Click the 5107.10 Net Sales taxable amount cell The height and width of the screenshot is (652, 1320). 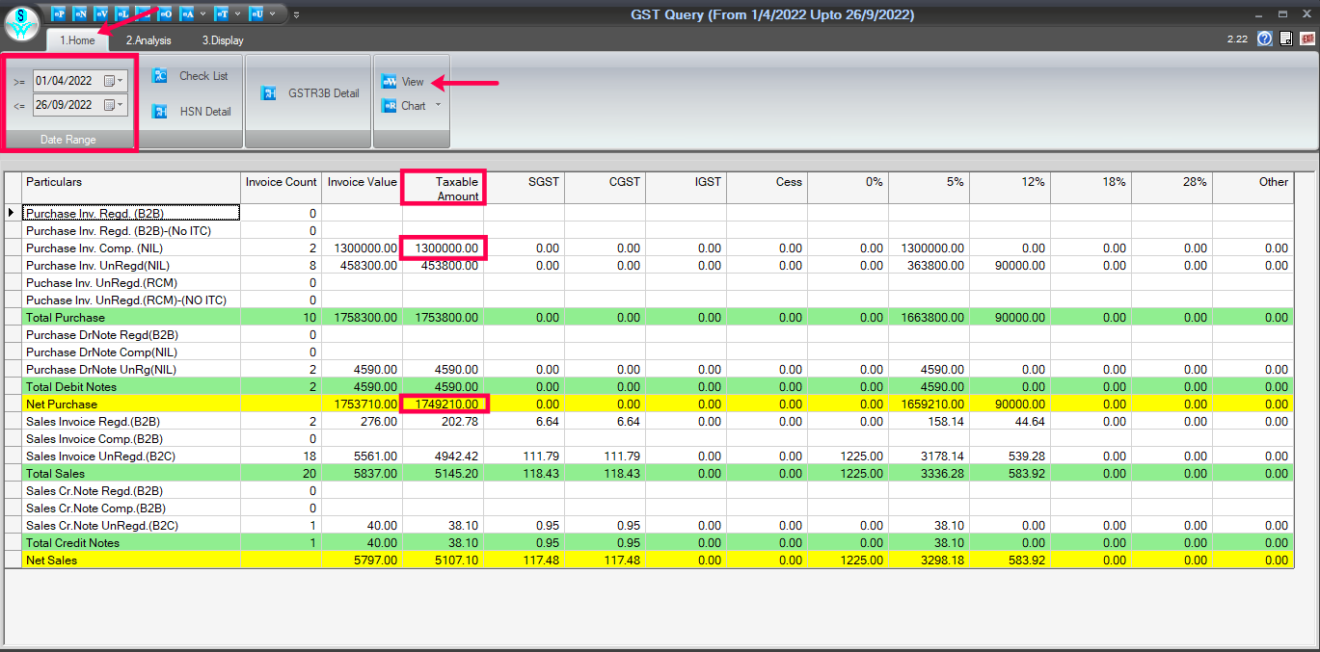(x=444, y=560)
